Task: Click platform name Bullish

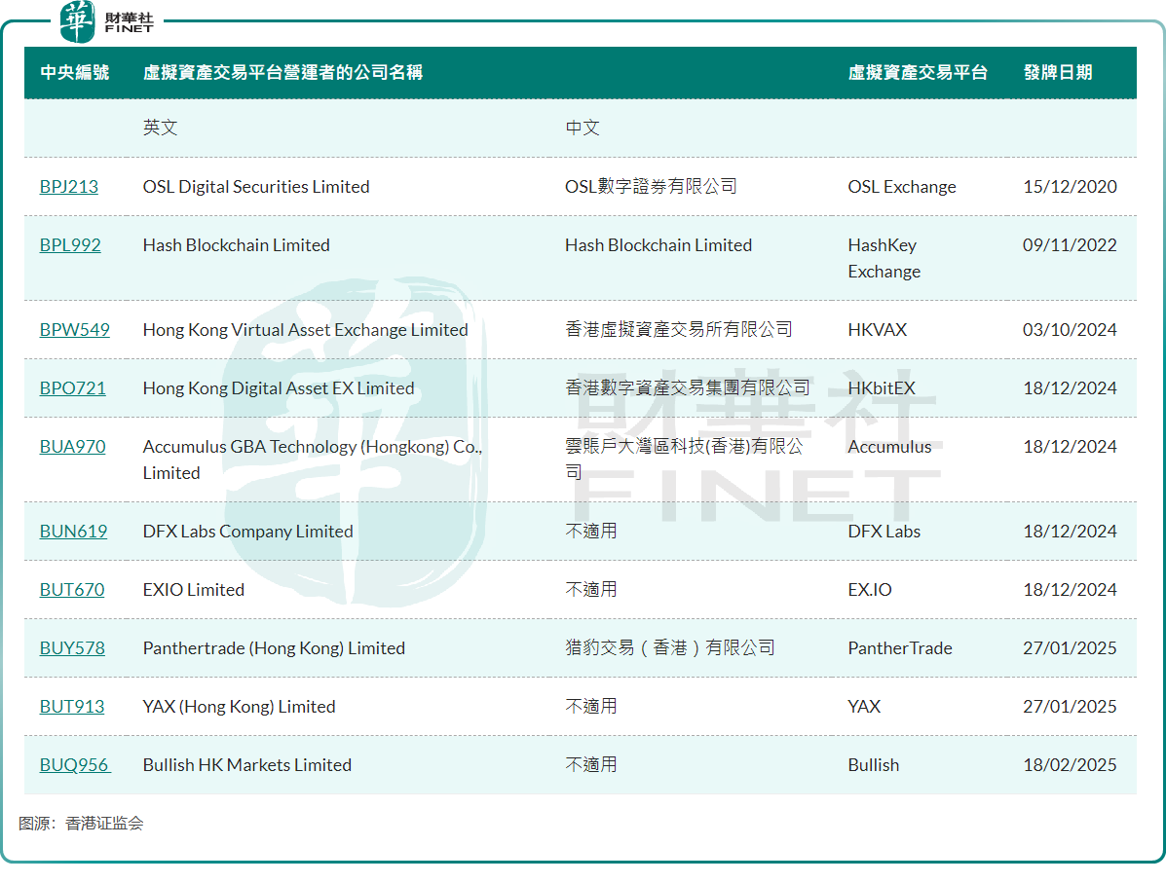Action: coord(874,765)
